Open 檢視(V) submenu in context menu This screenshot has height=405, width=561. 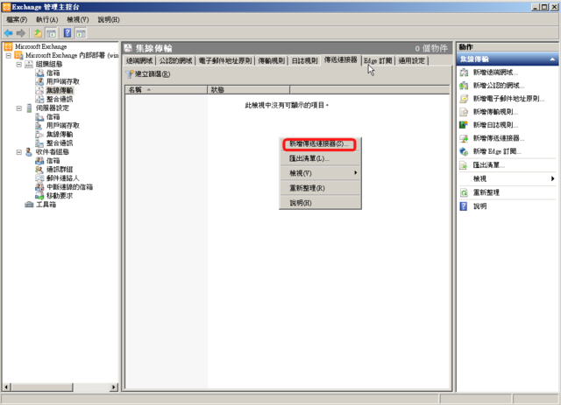pyautogui.click(x=320, y=173)
